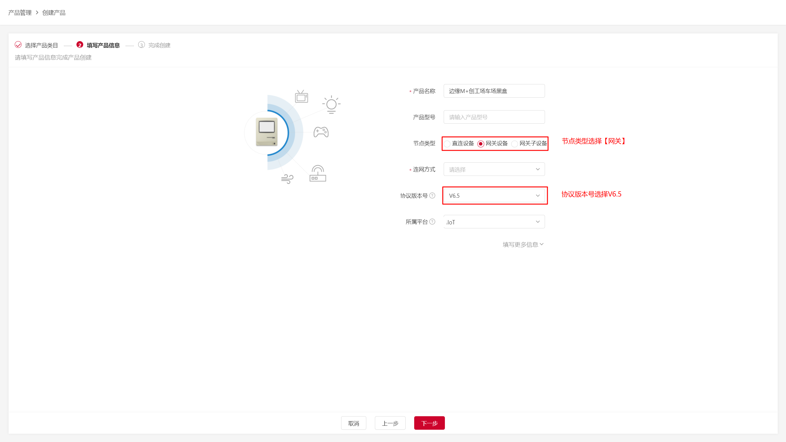The image size is (786, 442).
Task: Open the 协议版本号 V6.5 dropdown
Action: [x=494, y=196]
